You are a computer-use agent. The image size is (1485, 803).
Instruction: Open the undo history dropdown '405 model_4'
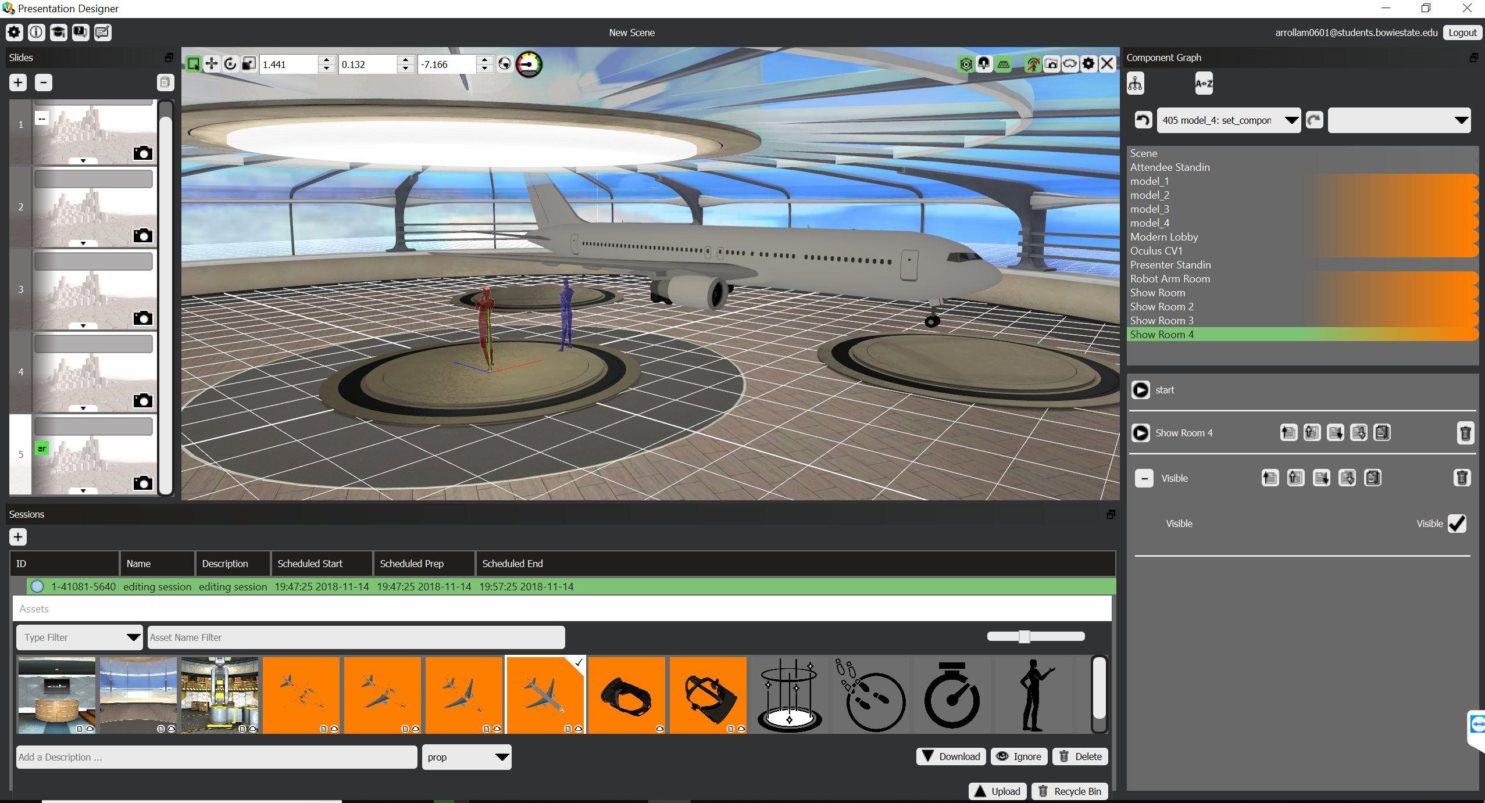point(1229,120)
